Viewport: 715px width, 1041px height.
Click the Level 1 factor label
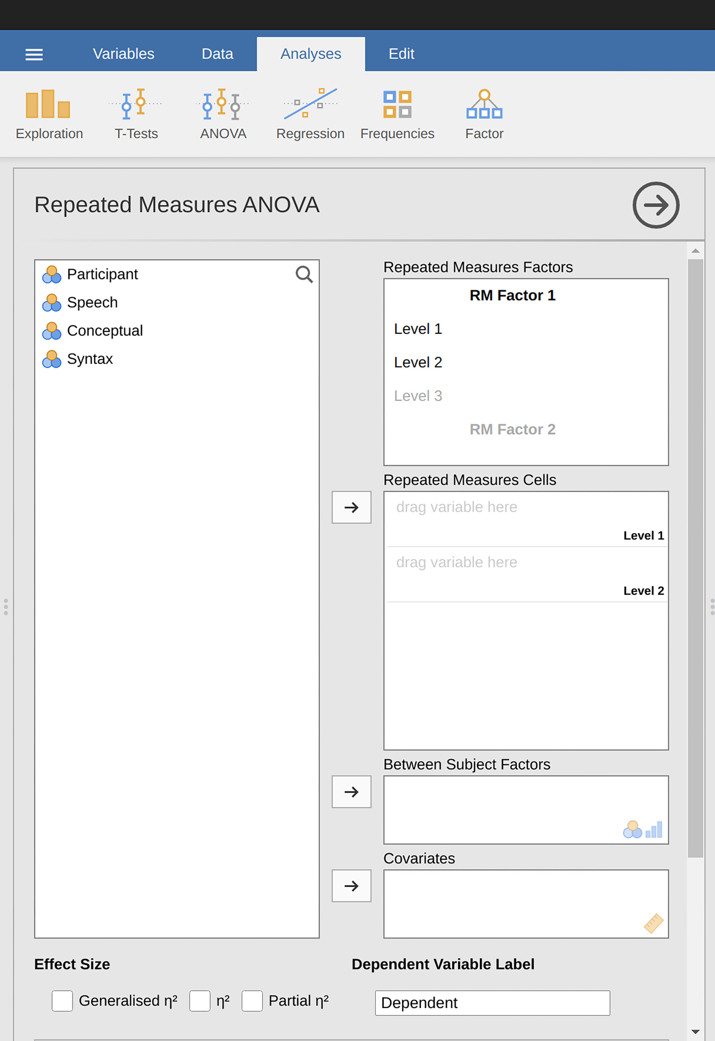point(418,329)
